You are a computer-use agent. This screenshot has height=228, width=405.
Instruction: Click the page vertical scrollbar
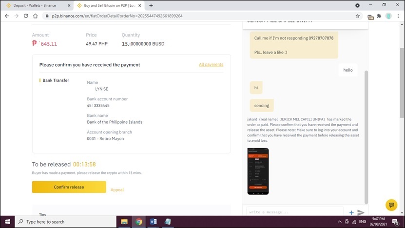(402, 83)
